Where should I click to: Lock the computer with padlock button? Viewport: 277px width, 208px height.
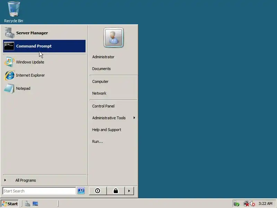point(116,191)
